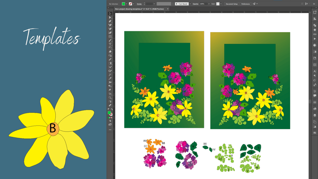The image size is (318, 179).
Task: Open Edit Toolbar three-dots menu
Action: pos(110,130)
